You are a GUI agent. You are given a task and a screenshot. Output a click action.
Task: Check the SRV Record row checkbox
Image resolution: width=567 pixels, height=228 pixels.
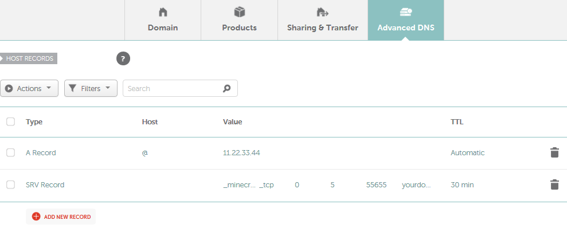tap(10, 184)
